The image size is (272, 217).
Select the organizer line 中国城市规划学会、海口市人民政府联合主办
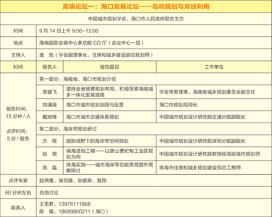click(x=136, y=19)
